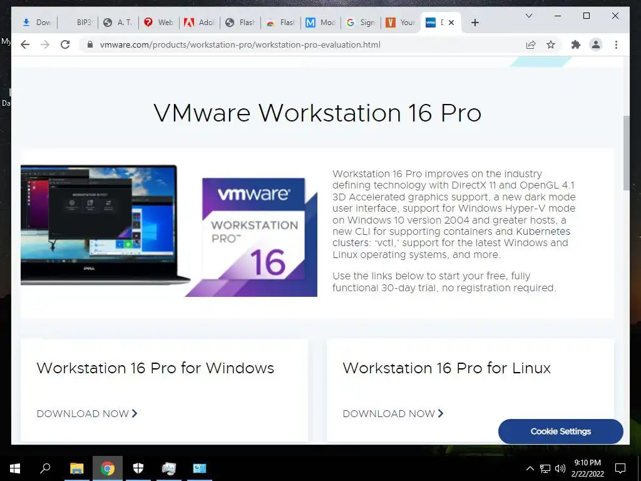The width and height of the screenshot is (641, 481).
Task: Switch to the A.T. tab
Action: pos(118,23)
